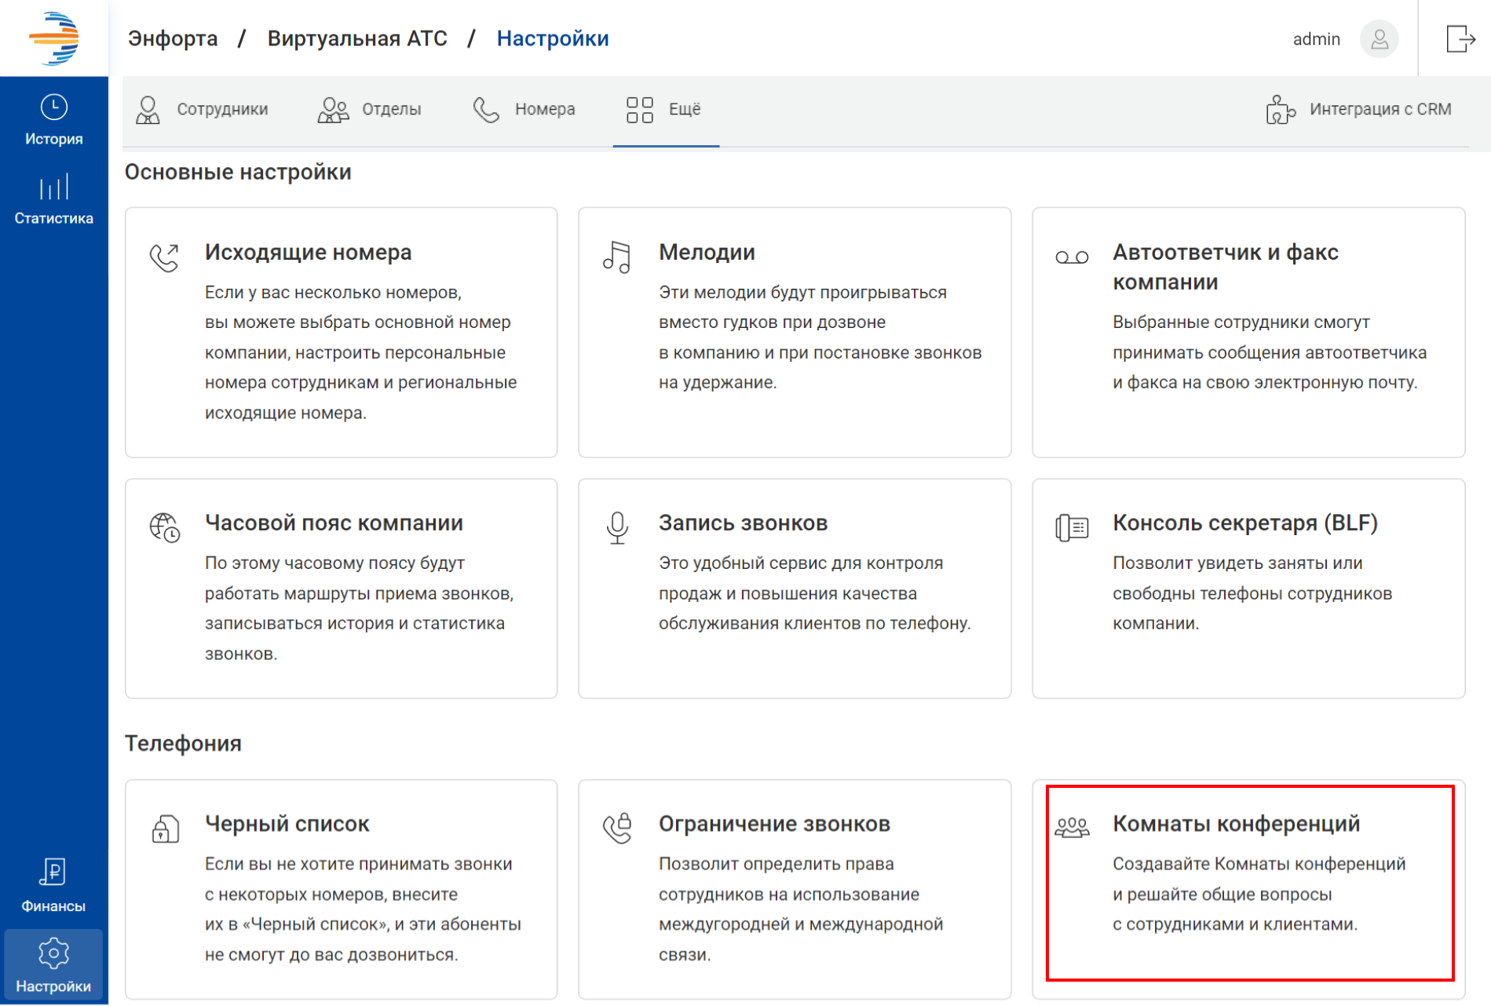
Task: Click the Телефония section heading
Action: [x=183, y=743]
